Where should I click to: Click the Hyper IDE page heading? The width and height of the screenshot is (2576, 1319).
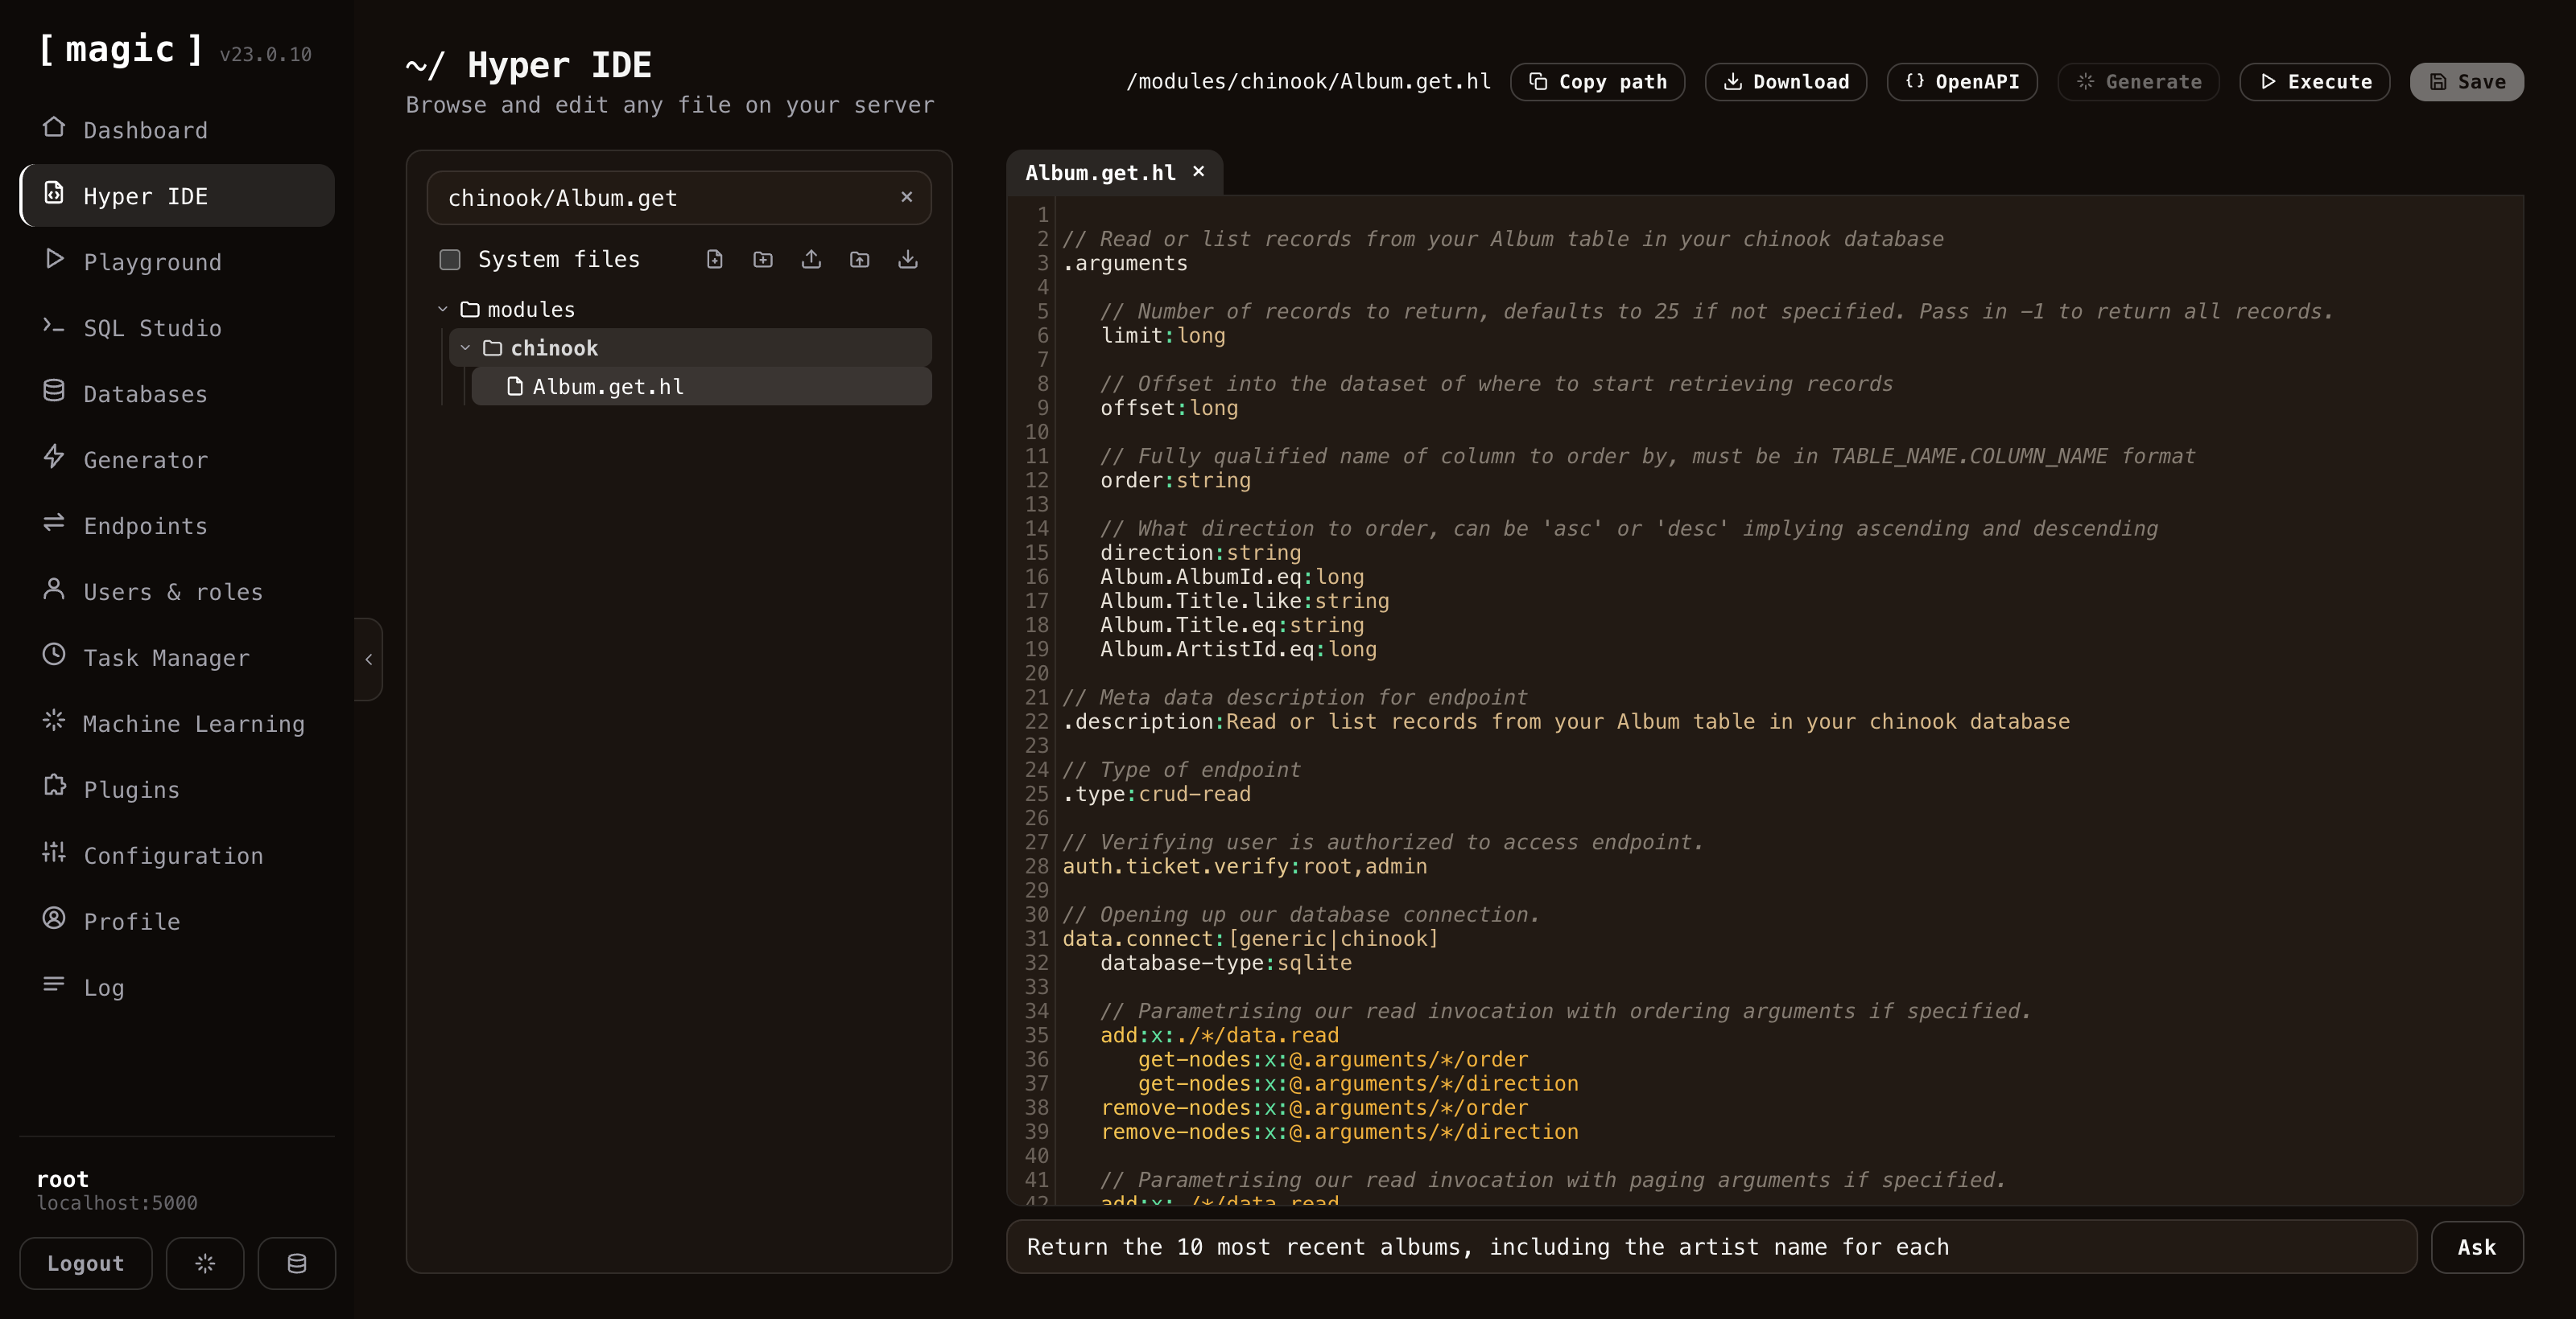tap(528, 66)
